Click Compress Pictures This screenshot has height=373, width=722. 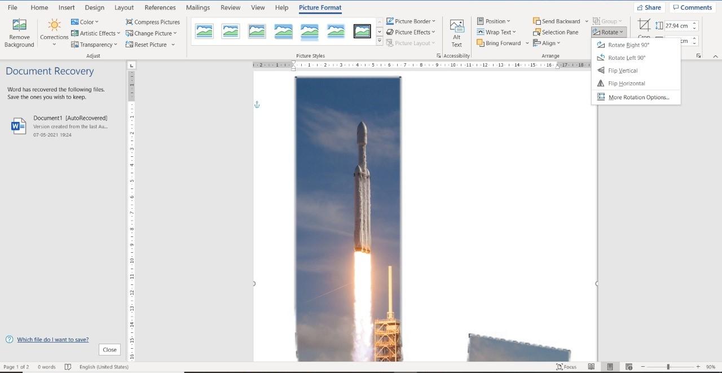coord(152,22)
